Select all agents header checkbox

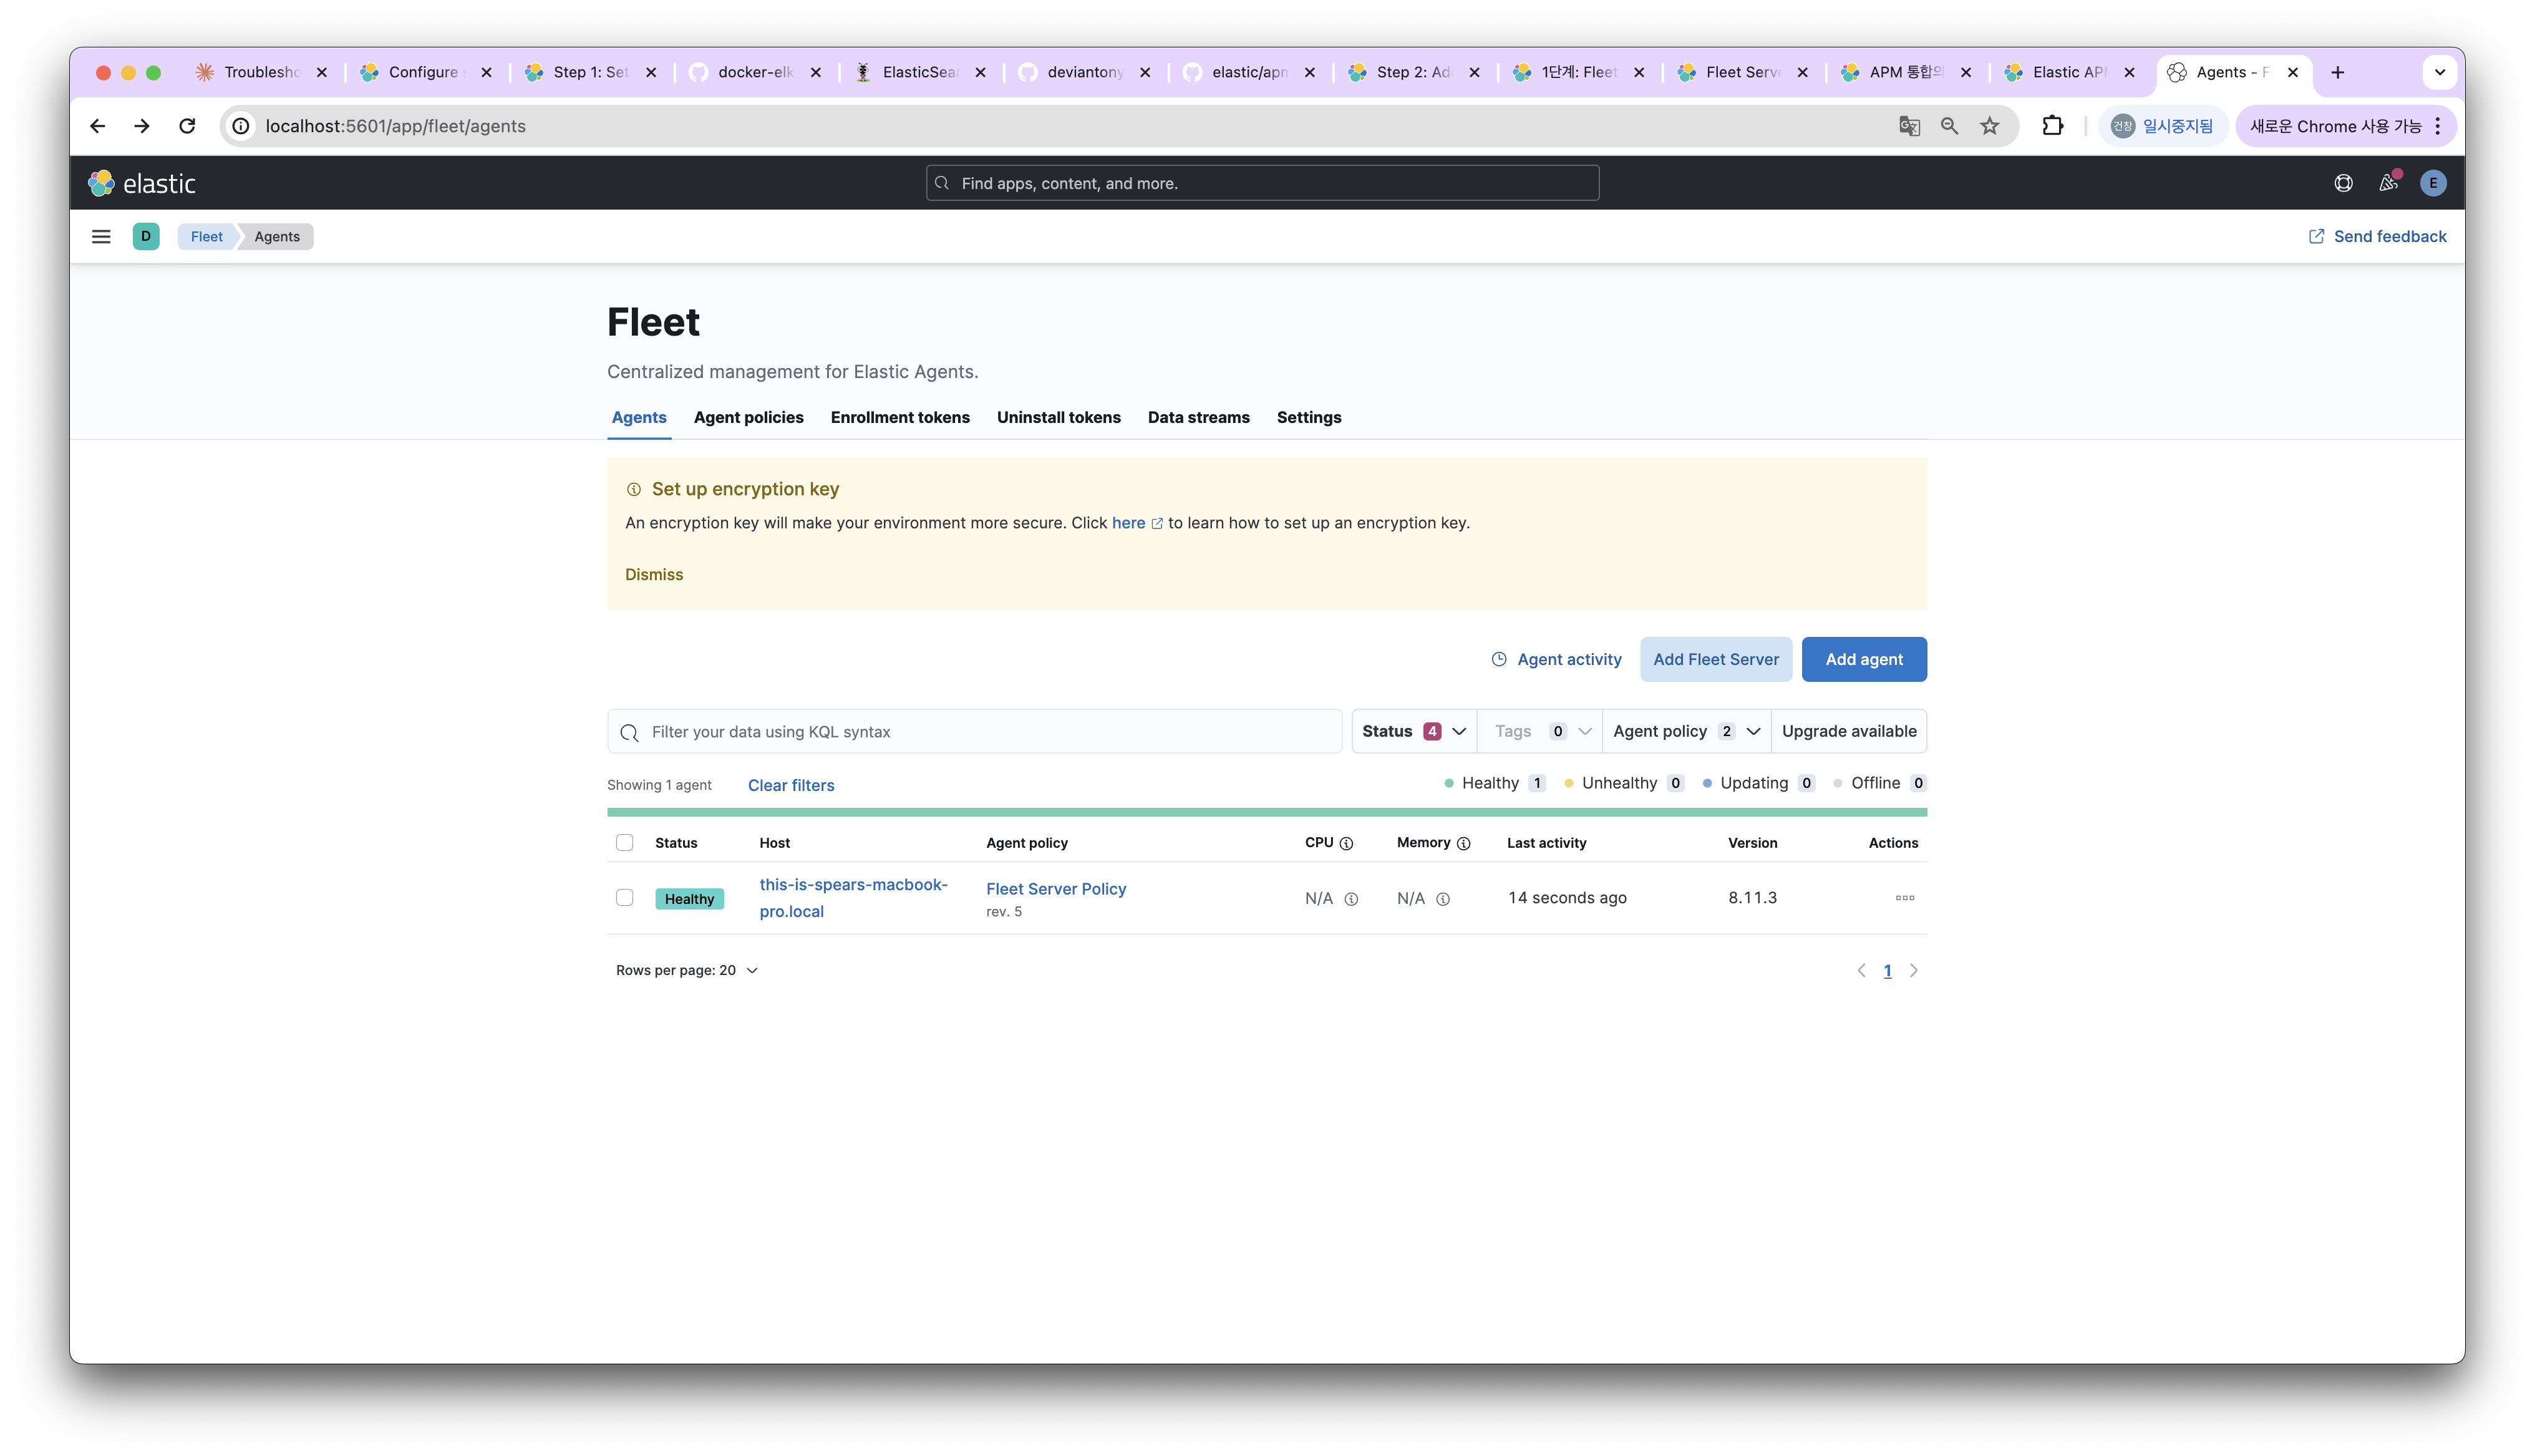(625, 842)
